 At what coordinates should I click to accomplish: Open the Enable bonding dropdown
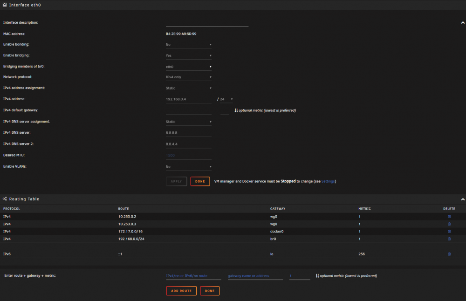pos(188,45)
